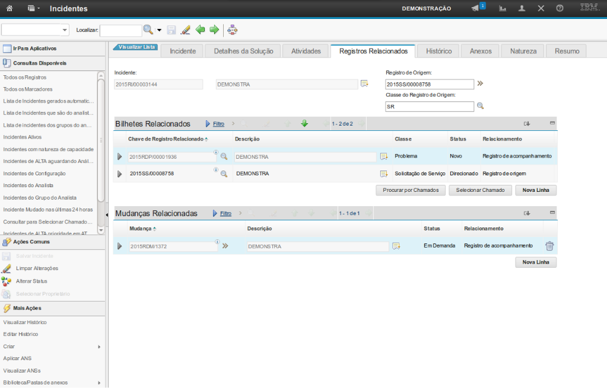The height and width of the screenshot is (388, 607).
Task: Click the Procurar por Chamados button
Action: [410, 190]
